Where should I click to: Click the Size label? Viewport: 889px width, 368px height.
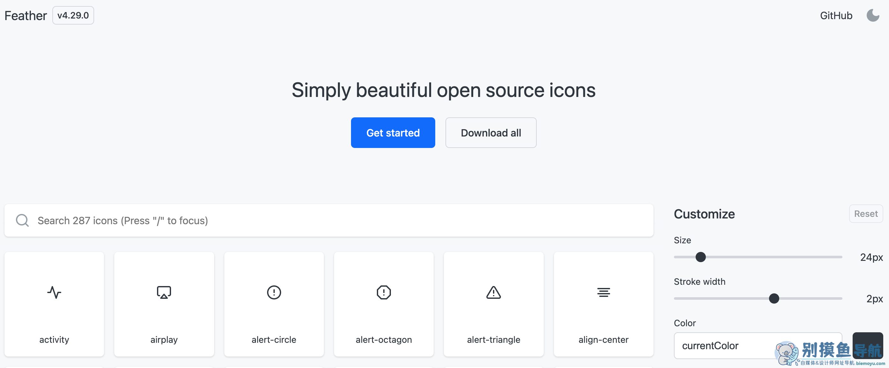682,240
